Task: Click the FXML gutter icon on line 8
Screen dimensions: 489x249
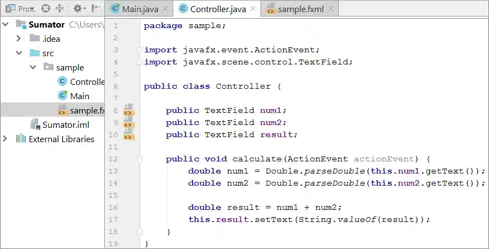Action: point(129,110)
